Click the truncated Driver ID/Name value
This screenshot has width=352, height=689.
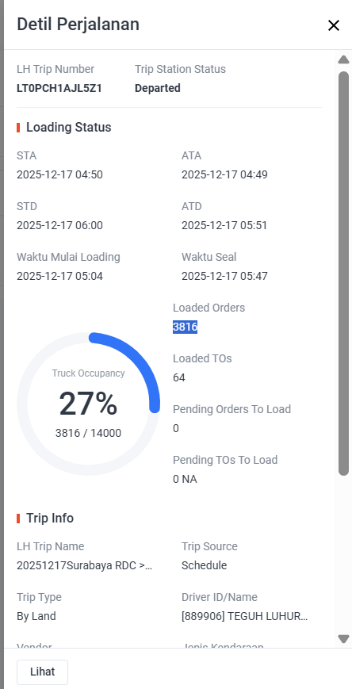click(x=245, y=616)
